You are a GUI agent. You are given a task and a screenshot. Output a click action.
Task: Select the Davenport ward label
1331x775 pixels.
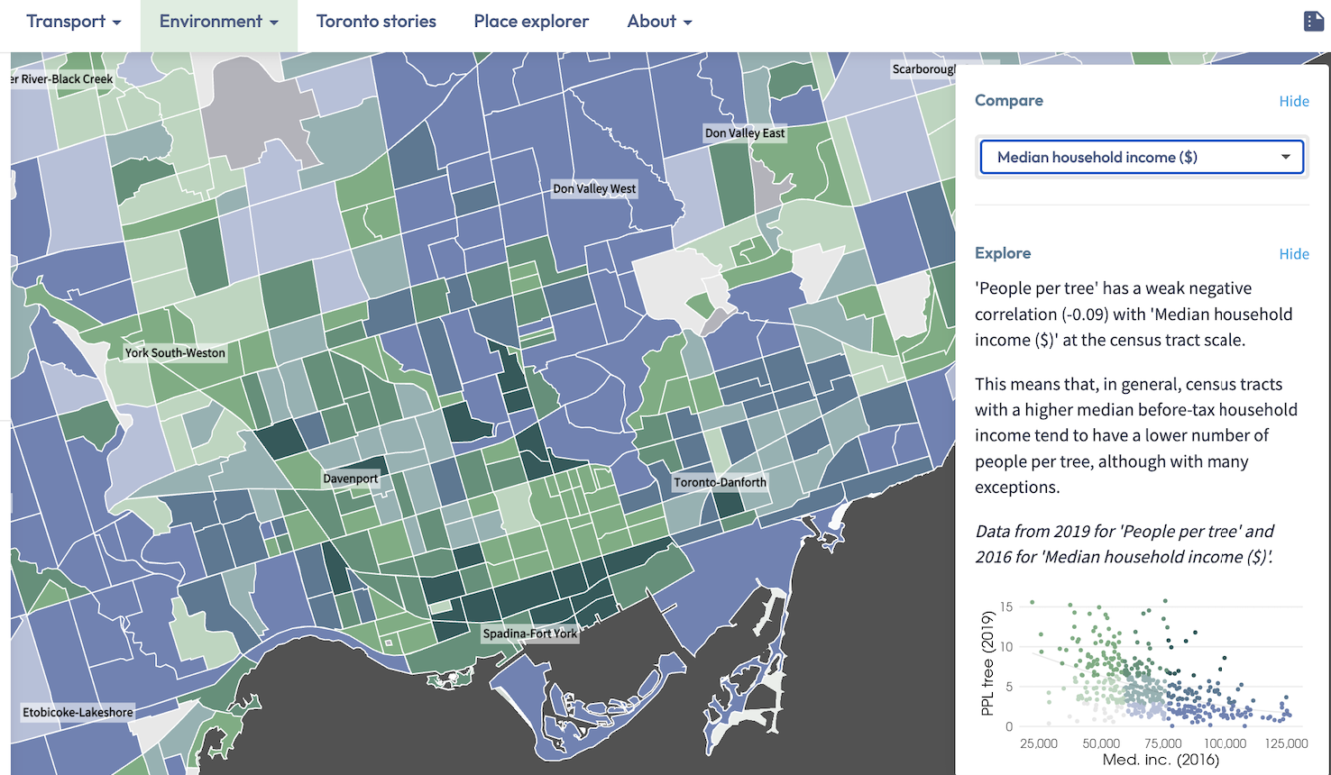pyautogui.click(x=351, y=479)
